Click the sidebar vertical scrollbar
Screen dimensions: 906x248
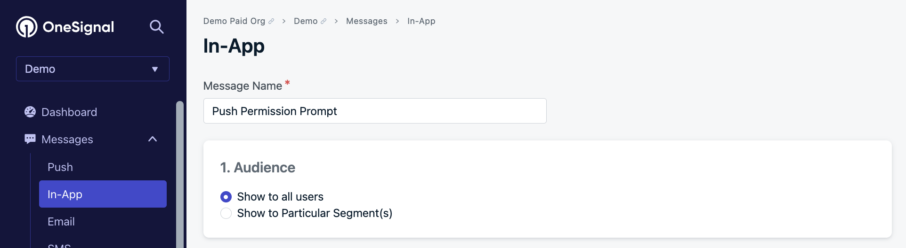(x=180, y=174)
